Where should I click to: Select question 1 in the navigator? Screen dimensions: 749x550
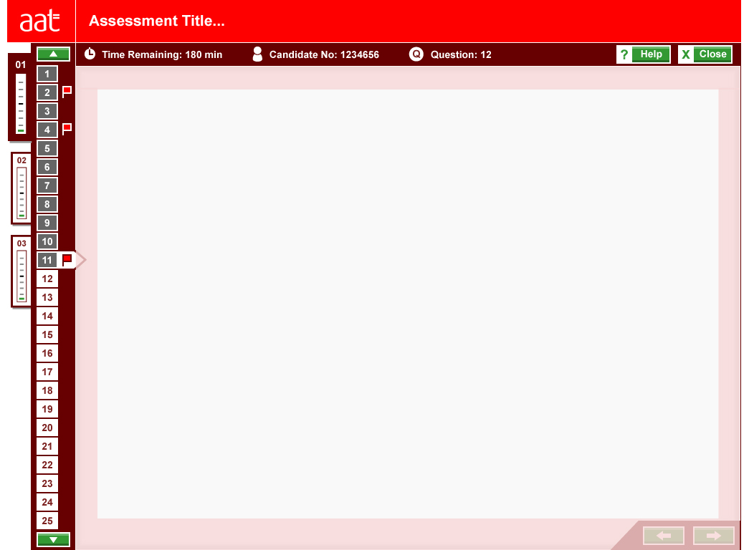pyautogui.click(x=47, y=74)
